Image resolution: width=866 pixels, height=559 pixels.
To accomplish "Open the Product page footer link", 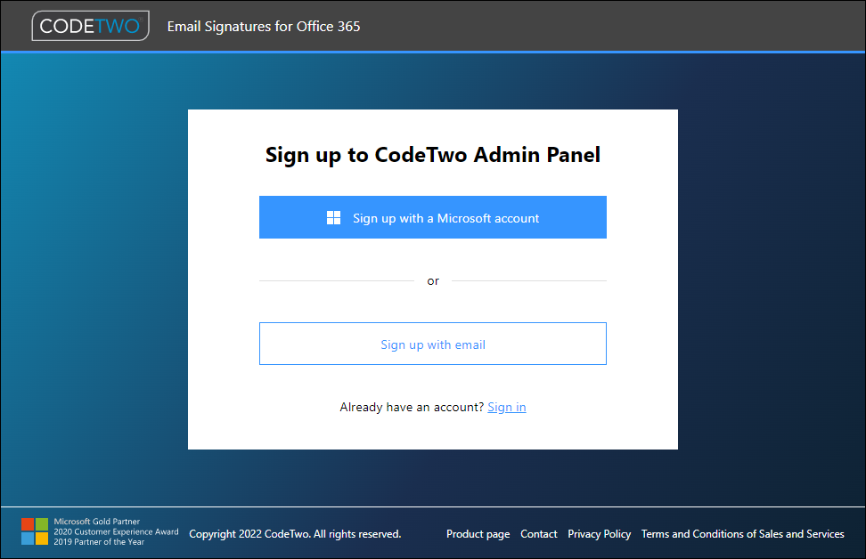I will pyautogui.click(x=478, y=534).
